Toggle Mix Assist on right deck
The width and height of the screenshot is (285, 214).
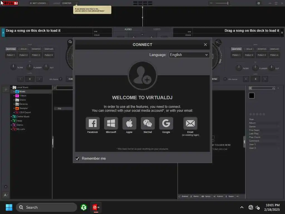(225, 79)
